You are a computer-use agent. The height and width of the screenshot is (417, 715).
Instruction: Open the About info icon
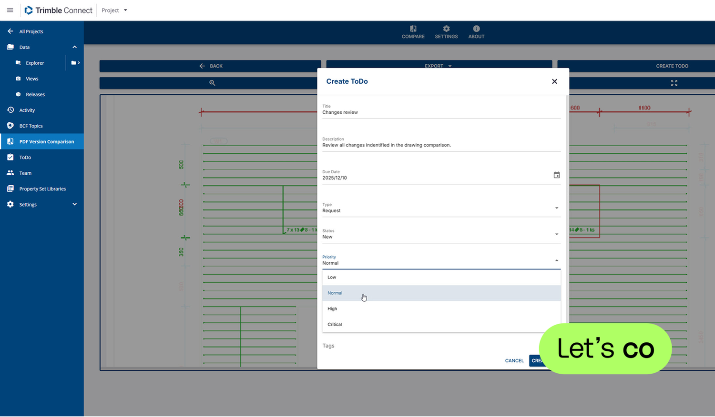[476, 32]
